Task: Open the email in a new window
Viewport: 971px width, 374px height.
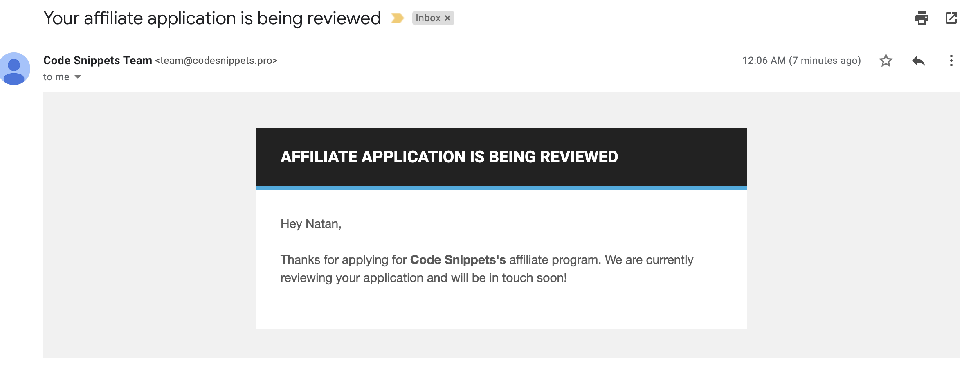Action: pyautogui.click(x=951, y=18)
